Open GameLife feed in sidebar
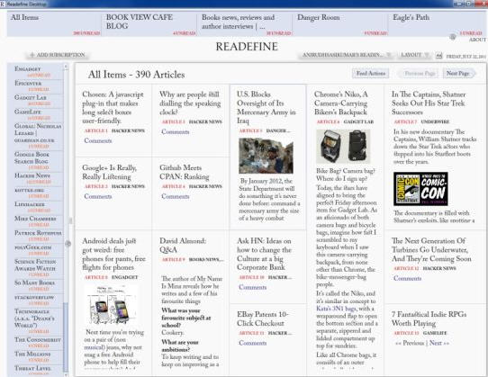Screen dimensions: 488x377 [x=39, y=114]
